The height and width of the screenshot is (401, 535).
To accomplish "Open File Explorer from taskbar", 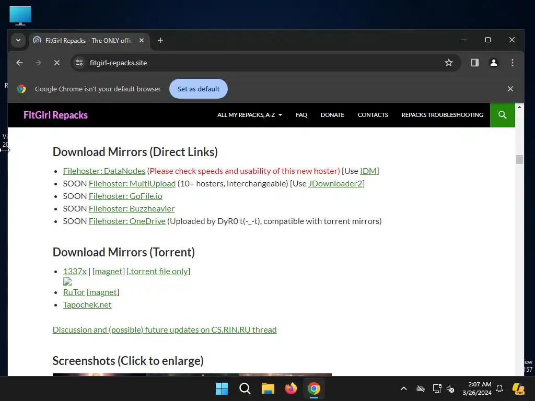I will point(268,388).
